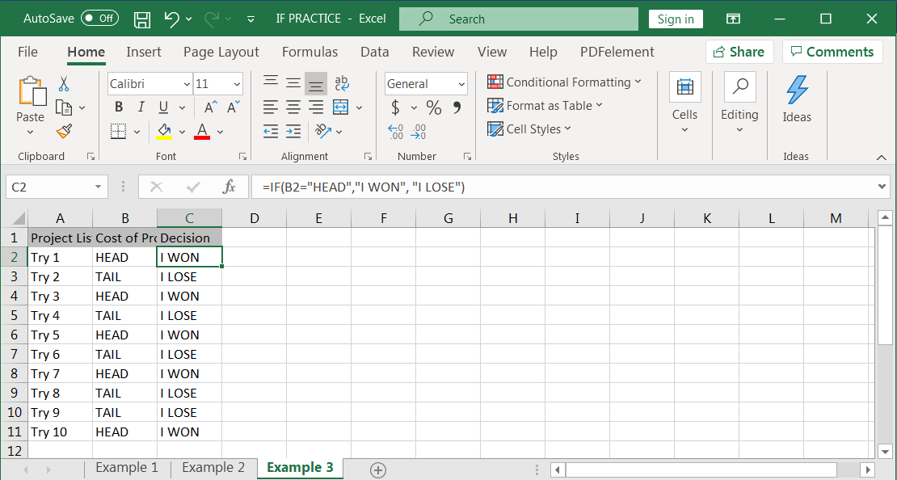Apply Italic formatting

coord(141,107)
